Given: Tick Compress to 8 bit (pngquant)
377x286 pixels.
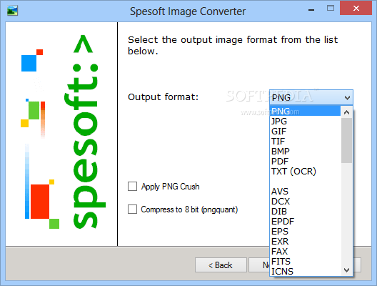Looking at the screenshot, I should (x=133, y=209).
